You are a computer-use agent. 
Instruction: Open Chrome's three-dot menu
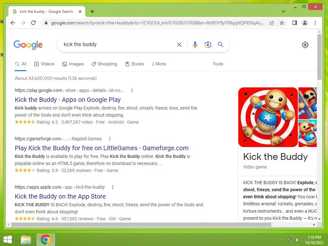point(315,23)
